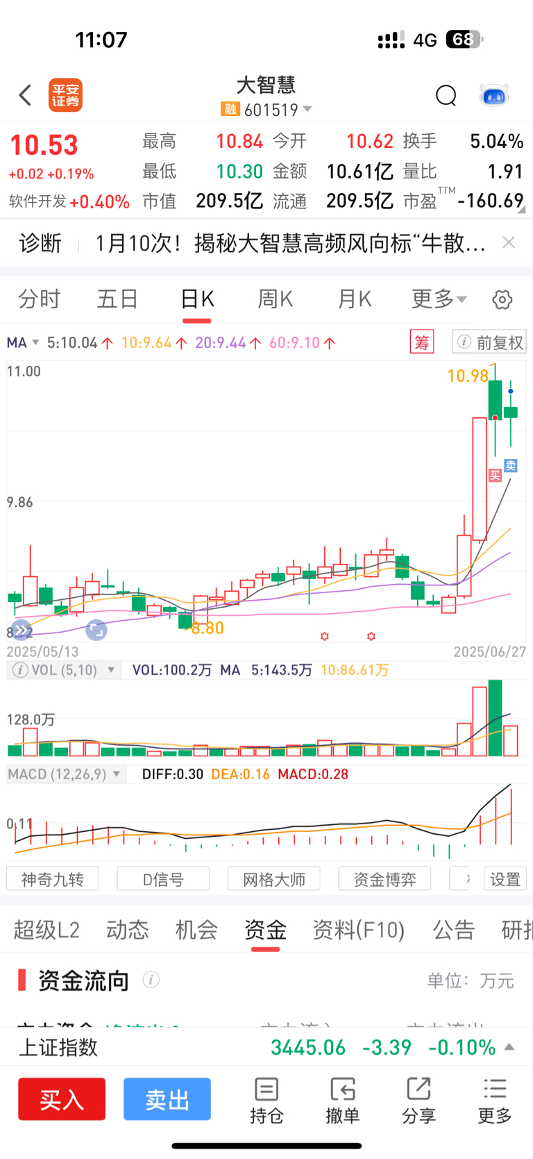
Task: Tap the 10.98 high price label
Action: [468, 376]
